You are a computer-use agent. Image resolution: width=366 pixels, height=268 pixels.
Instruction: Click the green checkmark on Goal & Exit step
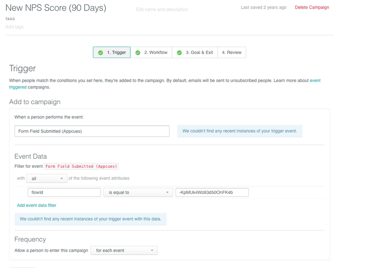[179, 52]
